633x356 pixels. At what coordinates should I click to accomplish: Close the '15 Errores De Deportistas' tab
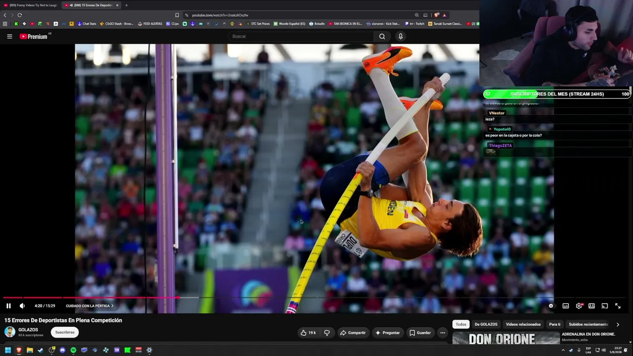pos(117,5)
